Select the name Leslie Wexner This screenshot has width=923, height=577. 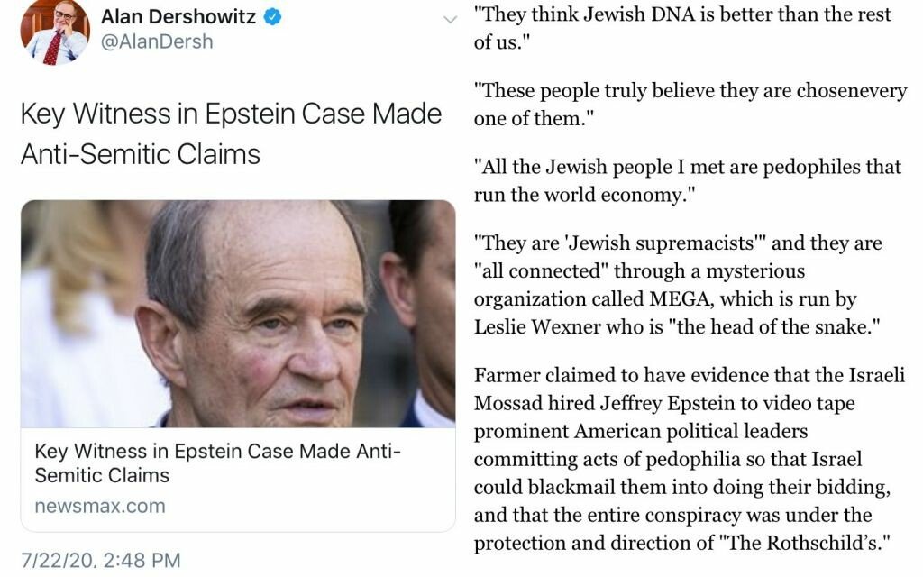pyautogui.click(x=537, y=326)
